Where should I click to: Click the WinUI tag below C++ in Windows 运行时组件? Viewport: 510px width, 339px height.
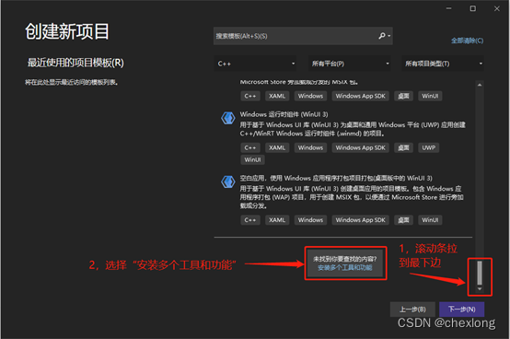(x=252, y=159)
